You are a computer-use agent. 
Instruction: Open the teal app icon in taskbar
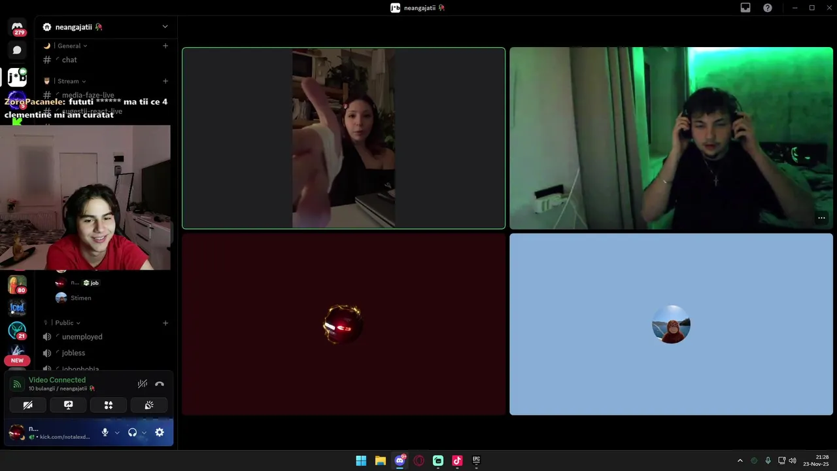click(438, 461)
